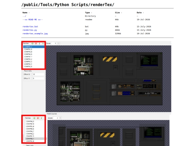This screenshot has width=195, height=146.
Task: Click the date of the rendertex.bat row
Action: point(144,27)
